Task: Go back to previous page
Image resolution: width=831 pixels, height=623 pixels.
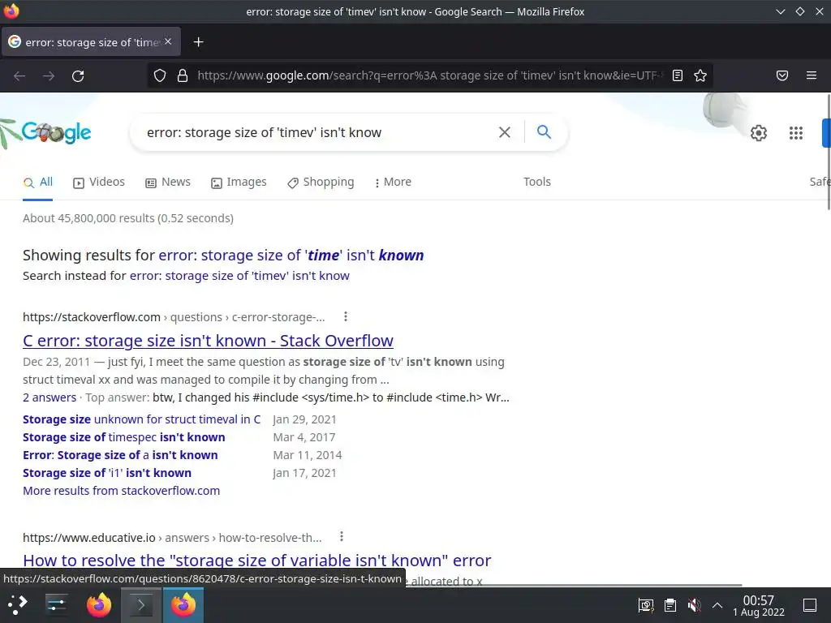Action: pos(19,75)
